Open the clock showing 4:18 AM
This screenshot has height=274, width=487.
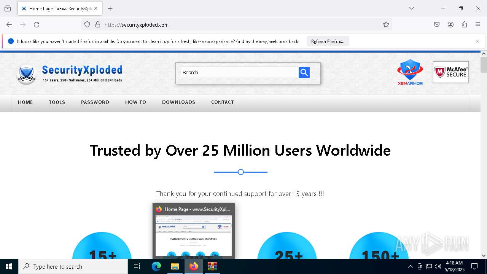tap(455, 266)
